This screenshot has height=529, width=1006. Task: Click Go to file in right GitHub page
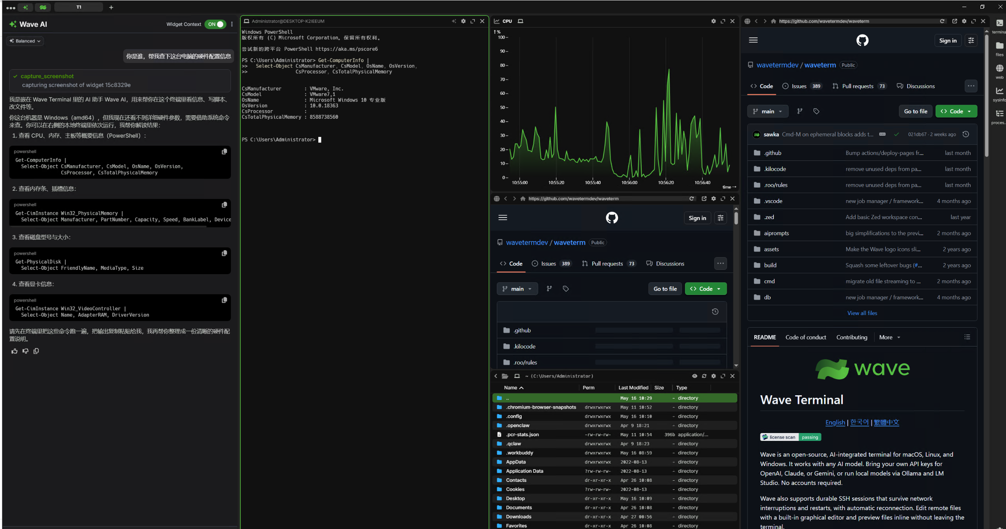[916, 111]
